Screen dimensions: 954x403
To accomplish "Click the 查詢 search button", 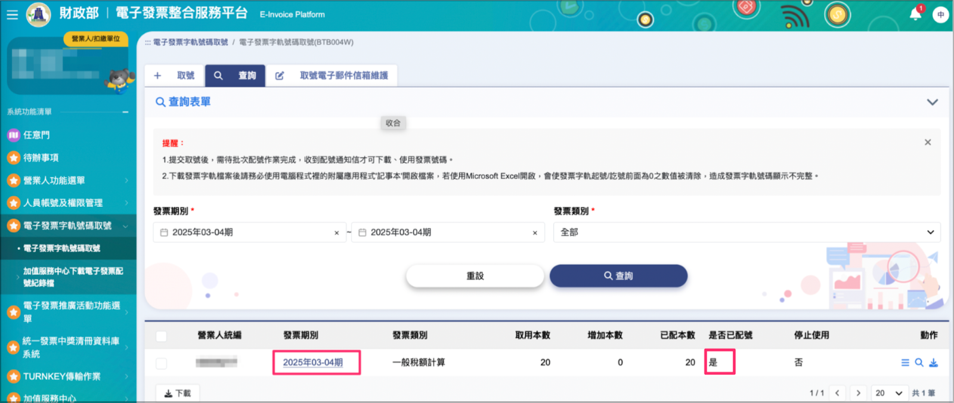I will 618,276.
